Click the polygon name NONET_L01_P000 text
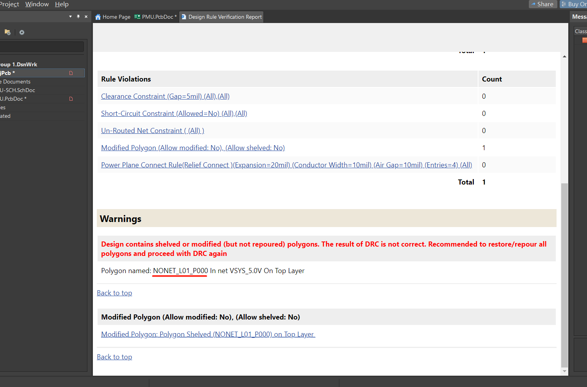The image size is (587, 387). pos(180,271)
